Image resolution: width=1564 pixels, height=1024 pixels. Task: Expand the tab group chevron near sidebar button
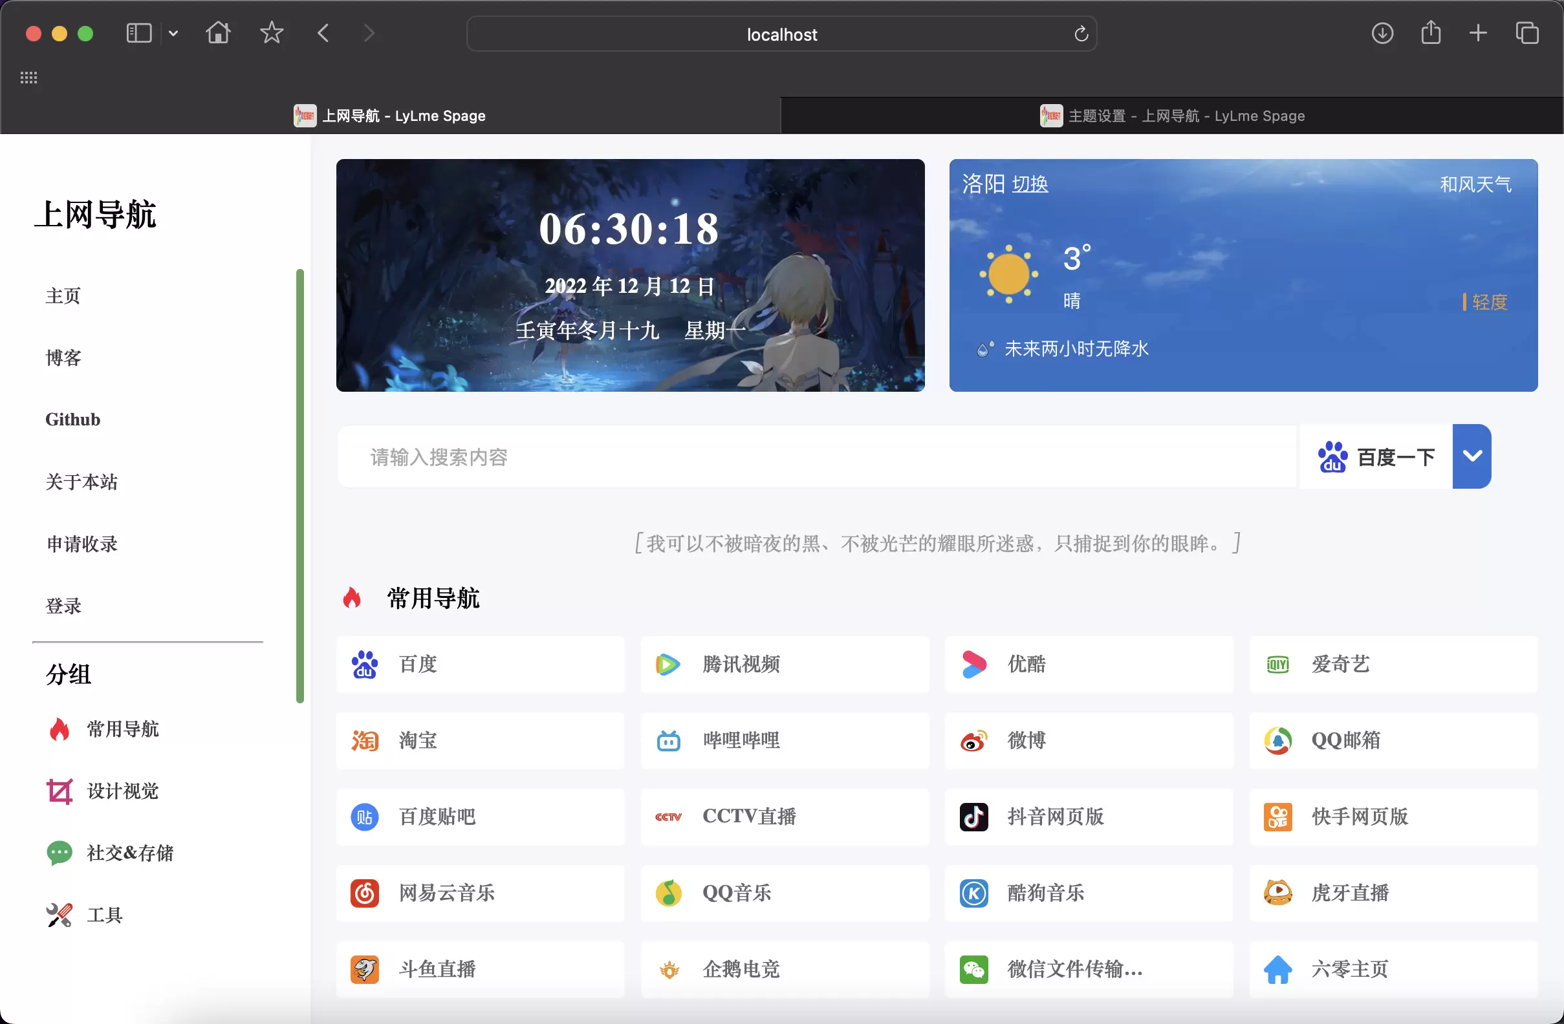(x=173, y=33)
